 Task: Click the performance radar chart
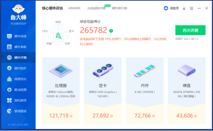pyautogui.click(x=58, y=33)
